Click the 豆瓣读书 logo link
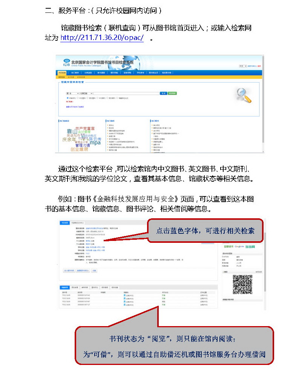The width and height of the screenshot is (299, 374). [x=228, y=247]
